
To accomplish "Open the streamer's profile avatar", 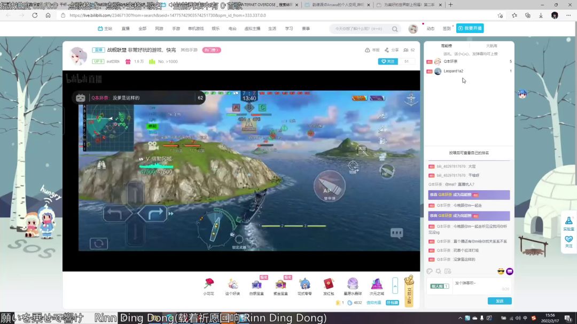I will click(x=79, y=56).
